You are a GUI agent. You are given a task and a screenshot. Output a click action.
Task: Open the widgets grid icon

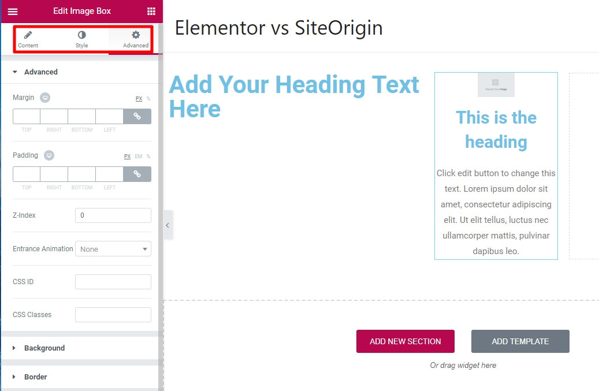151,12
